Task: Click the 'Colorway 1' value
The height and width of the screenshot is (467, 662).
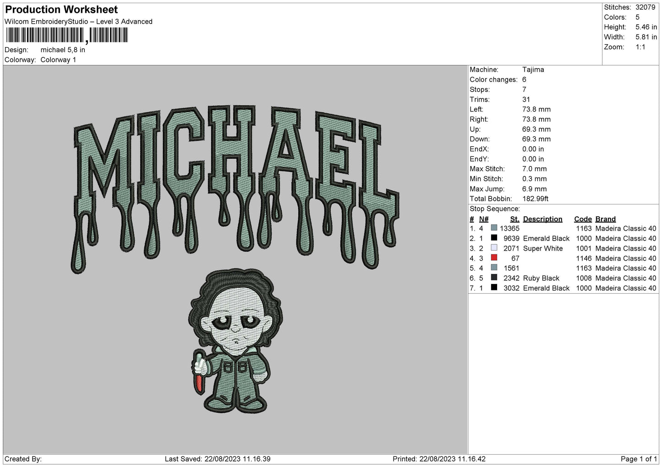Action: (58, 60)
